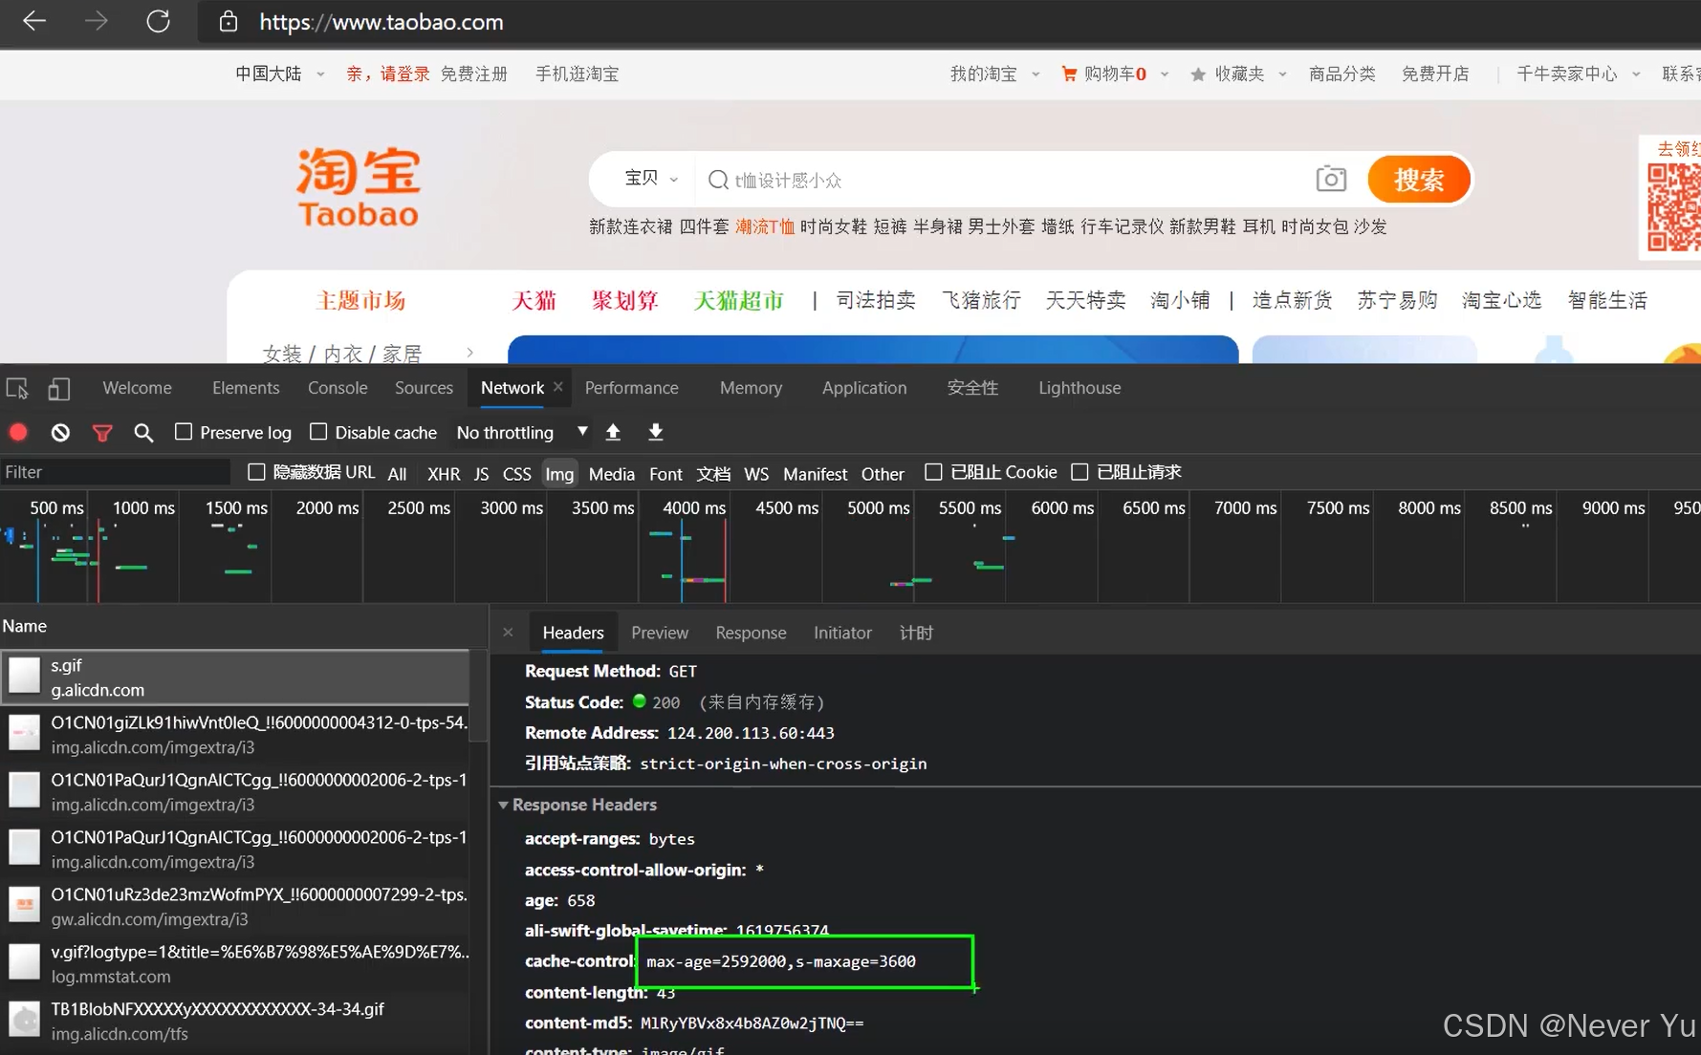Open the Performance tab

tap(631, 388)
